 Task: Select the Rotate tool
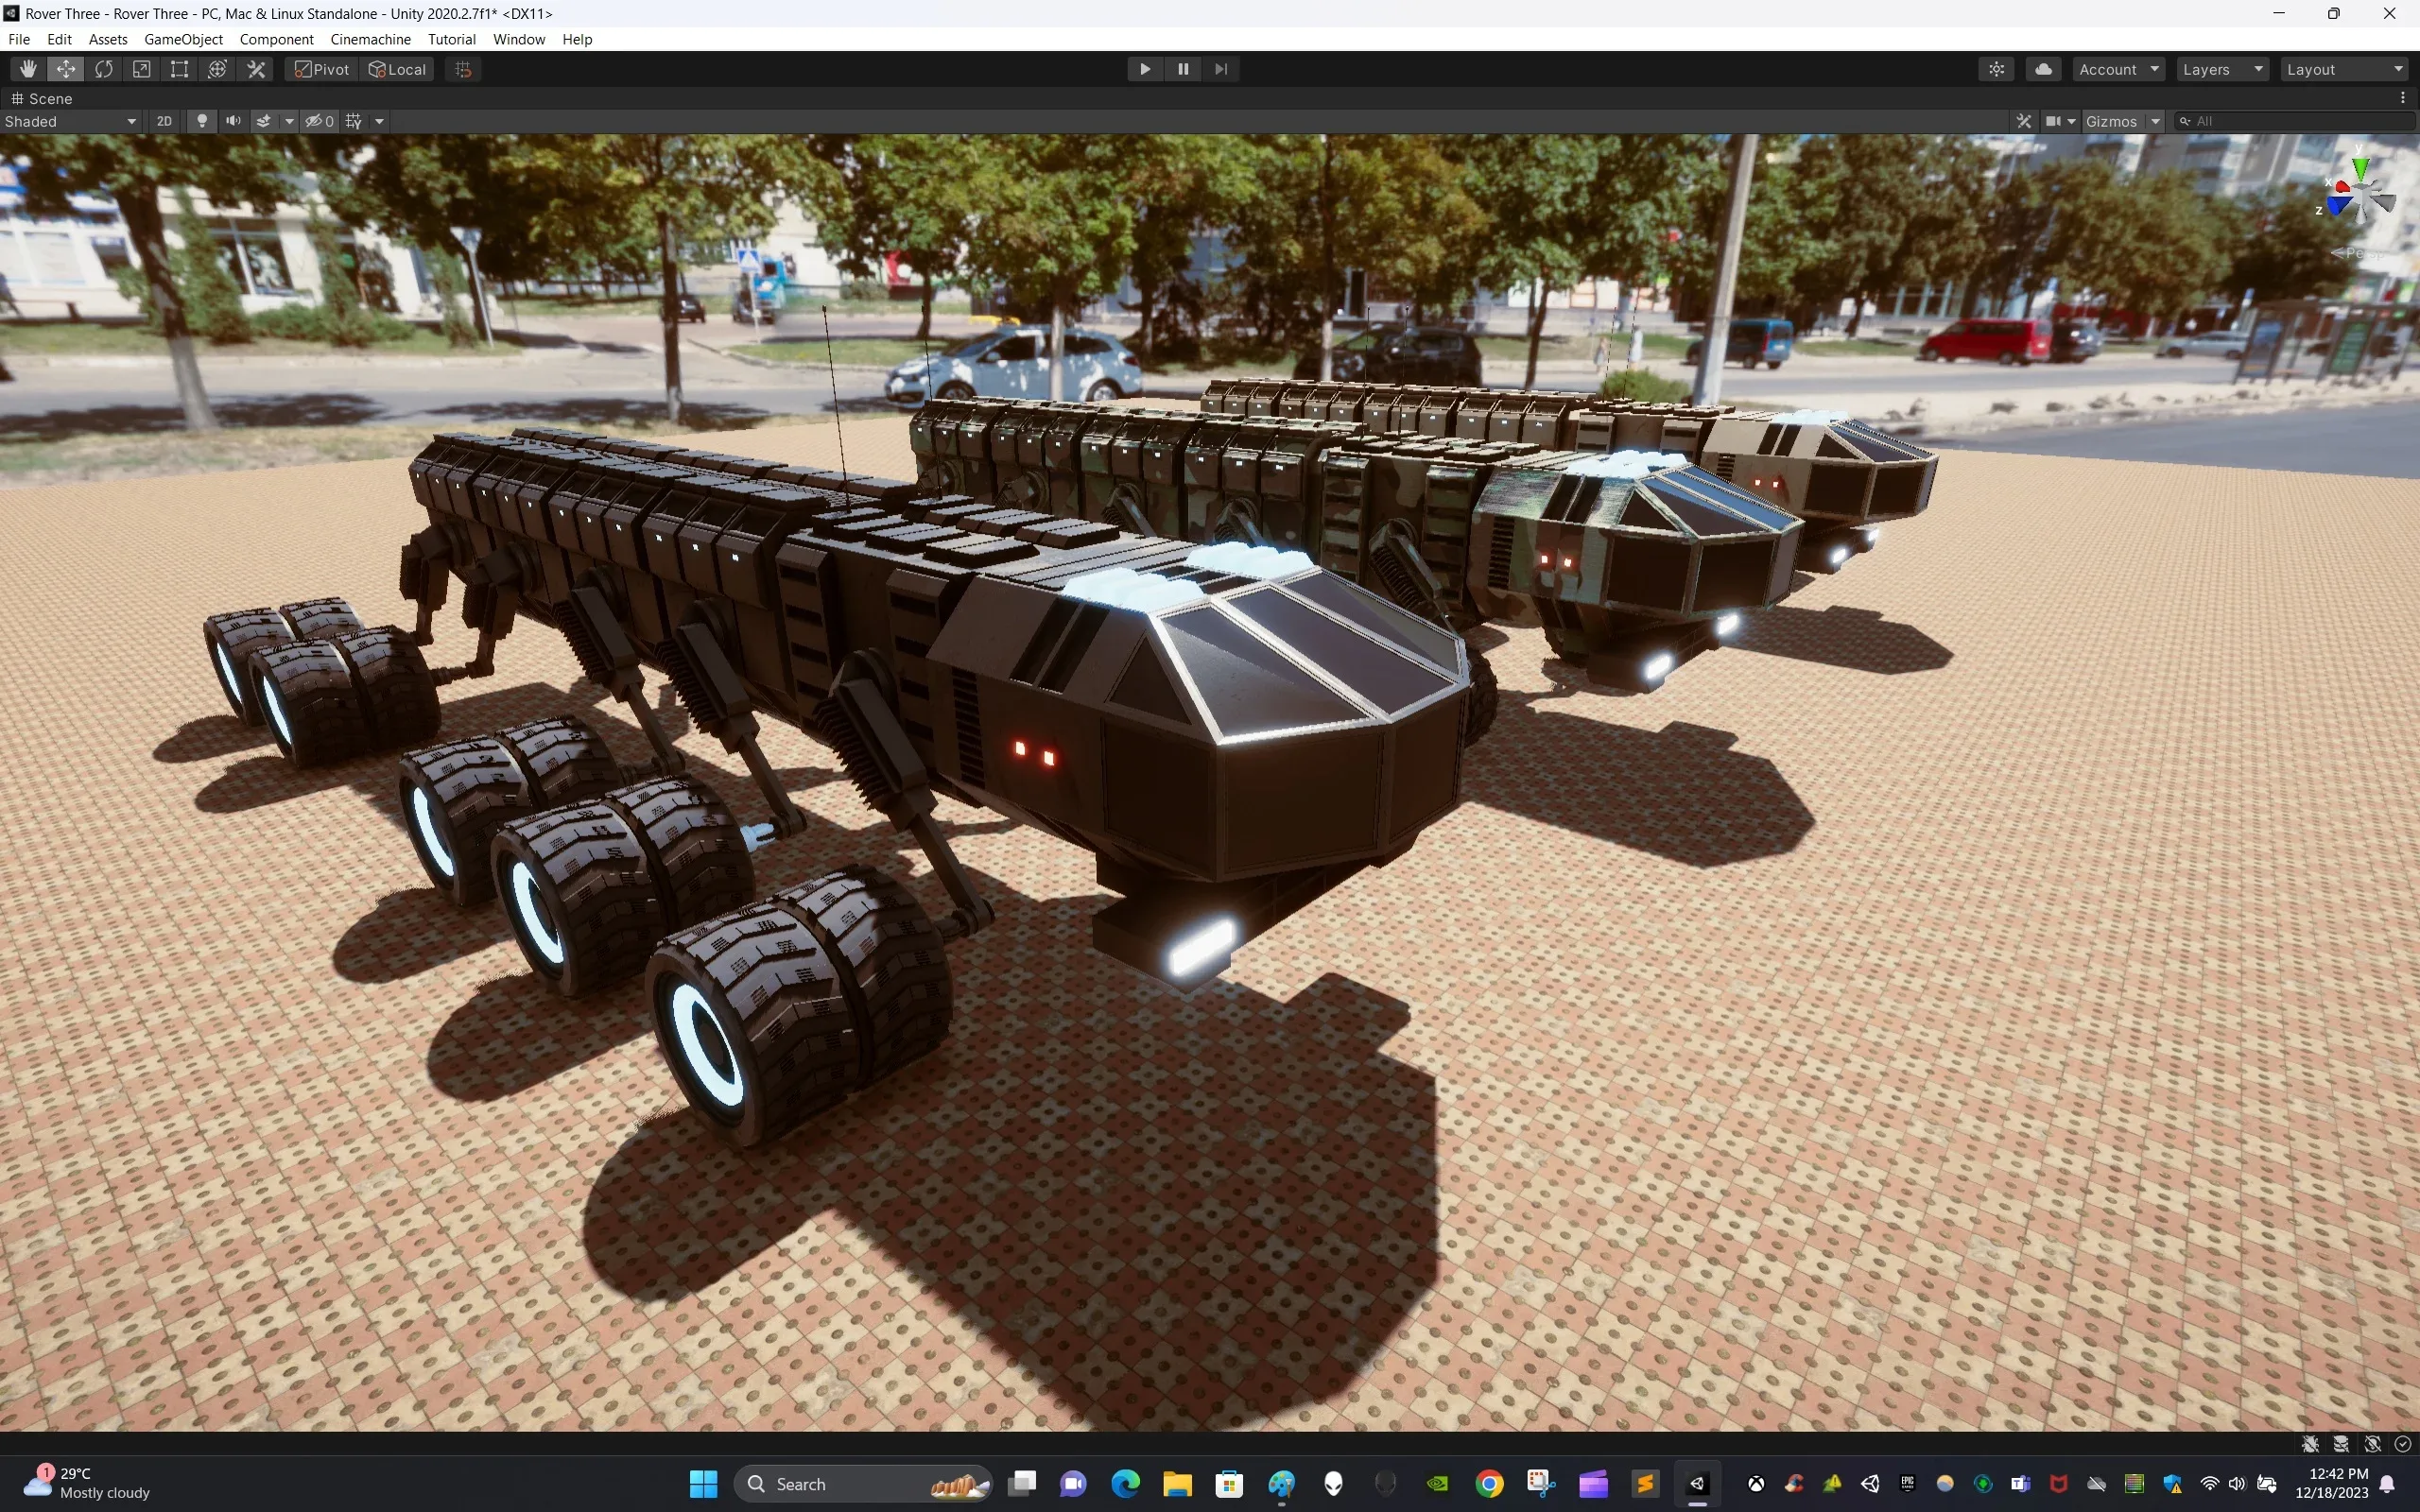click(104, 68)
